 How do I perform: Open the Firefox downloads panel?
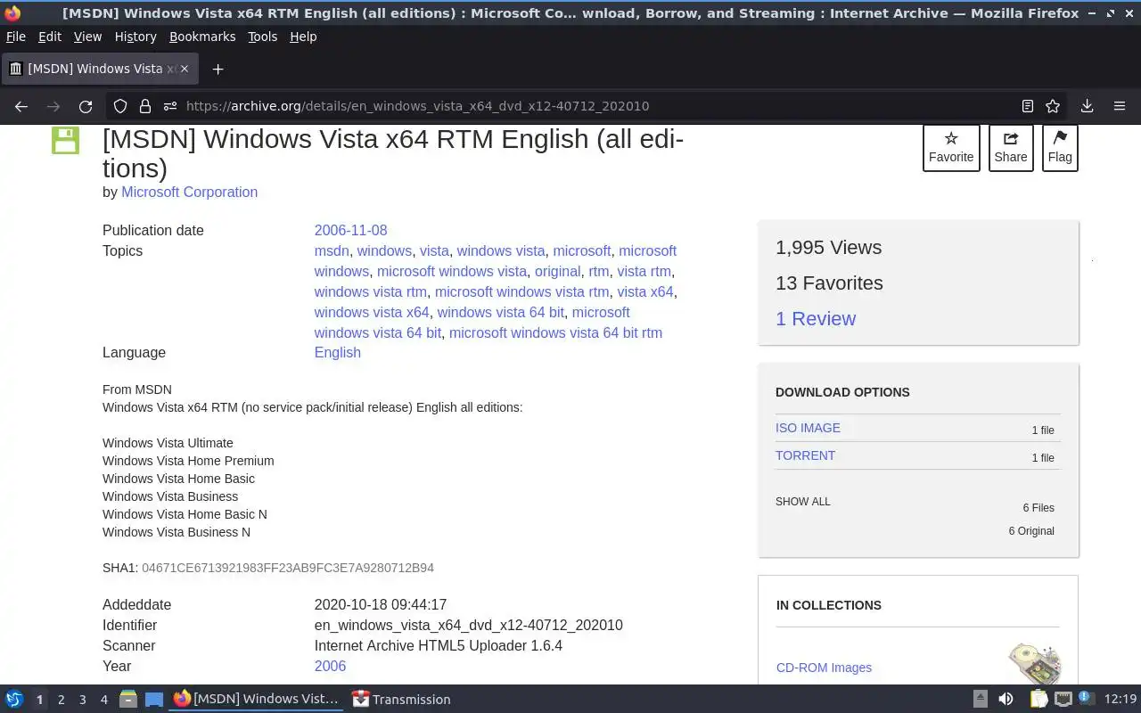(x=1087, y=106)
